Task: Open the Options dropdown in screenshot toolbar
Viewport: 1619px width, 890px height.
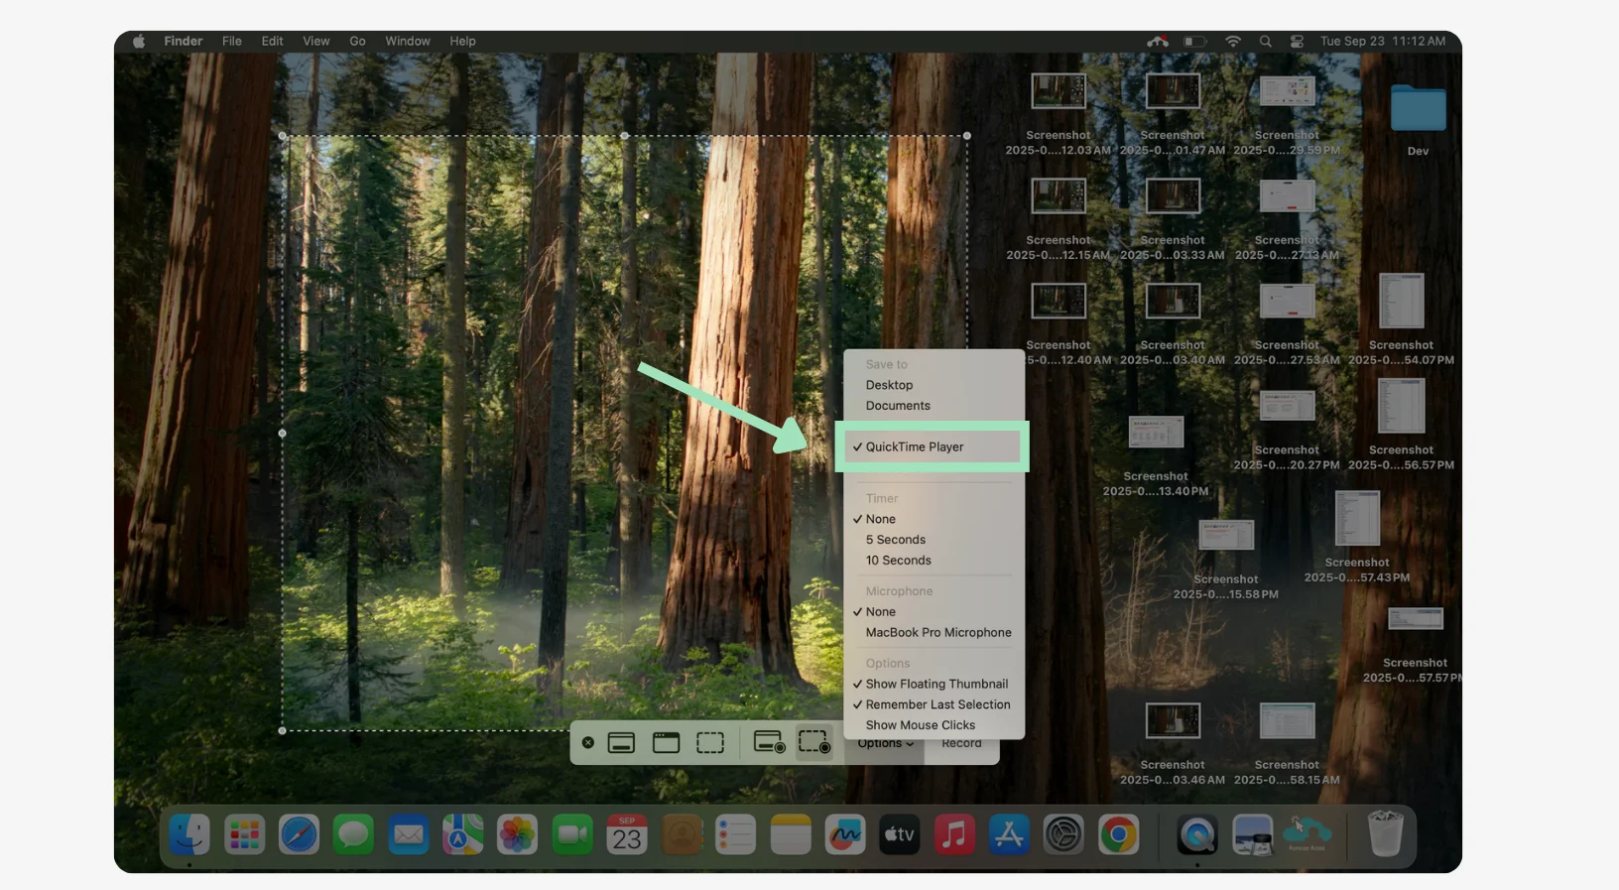Action: (x=885, y=743)
